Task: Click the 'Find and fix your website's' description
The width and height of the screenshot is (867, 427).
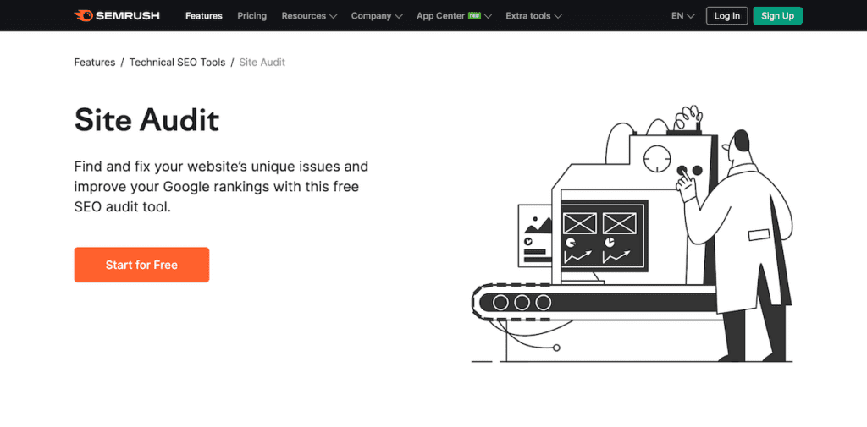Action: (221, 187)
